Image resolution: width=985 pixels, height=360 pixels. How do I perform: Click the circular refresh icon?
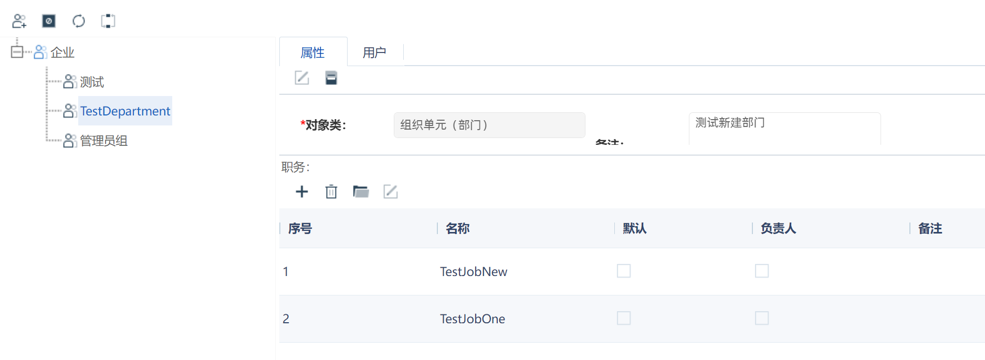coord(79,21)
